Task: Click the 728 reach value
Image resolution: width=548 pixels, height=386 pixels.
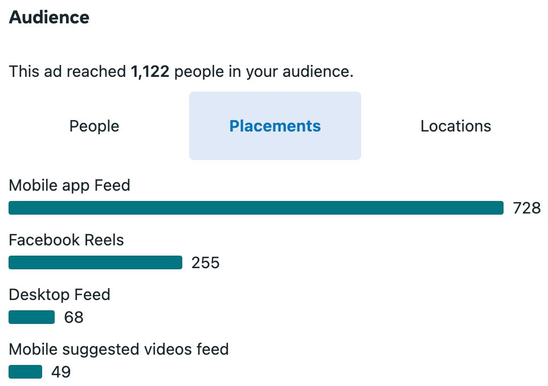Action: click(x=527, y=208)
